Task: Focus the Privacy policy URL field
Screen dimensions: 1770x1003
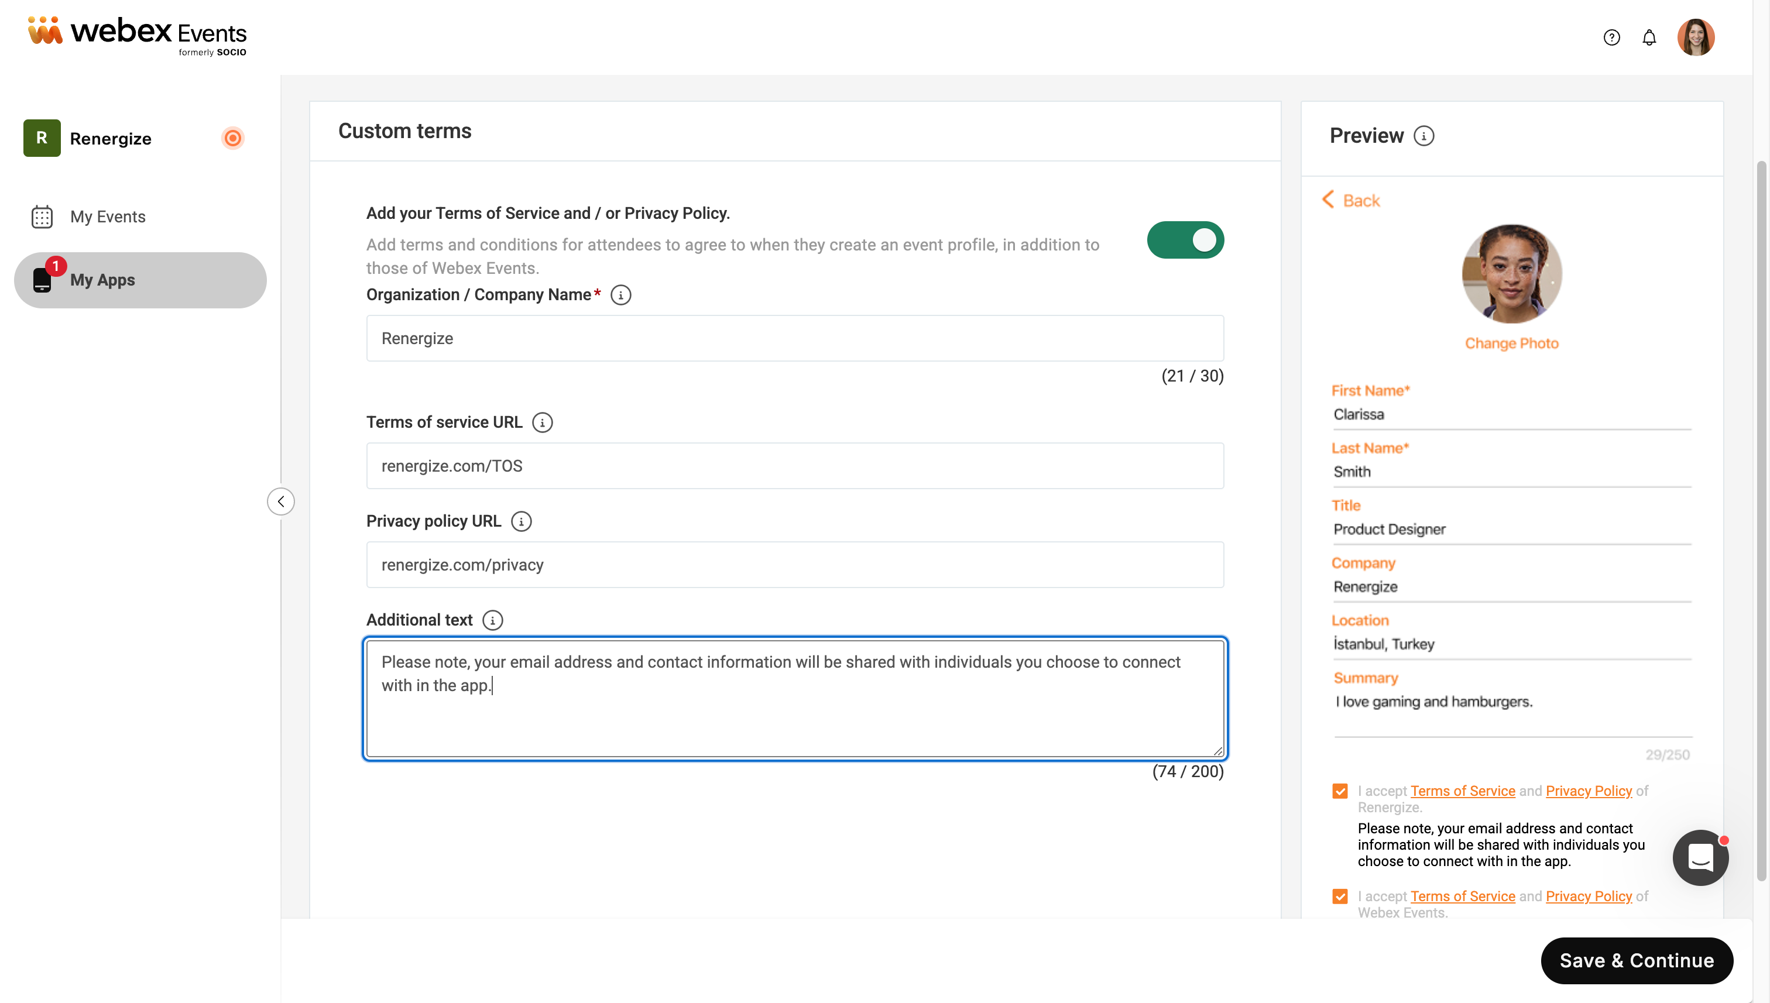Action: coord(794,565)
